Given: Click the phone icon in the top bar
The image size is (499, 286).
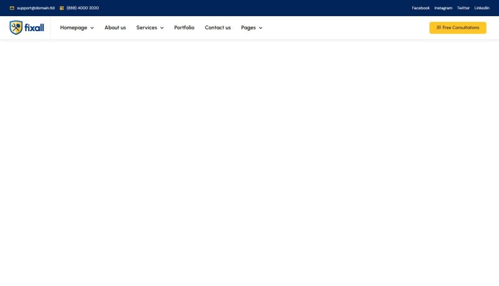Looking at the screenshot, I should point(62,8).
